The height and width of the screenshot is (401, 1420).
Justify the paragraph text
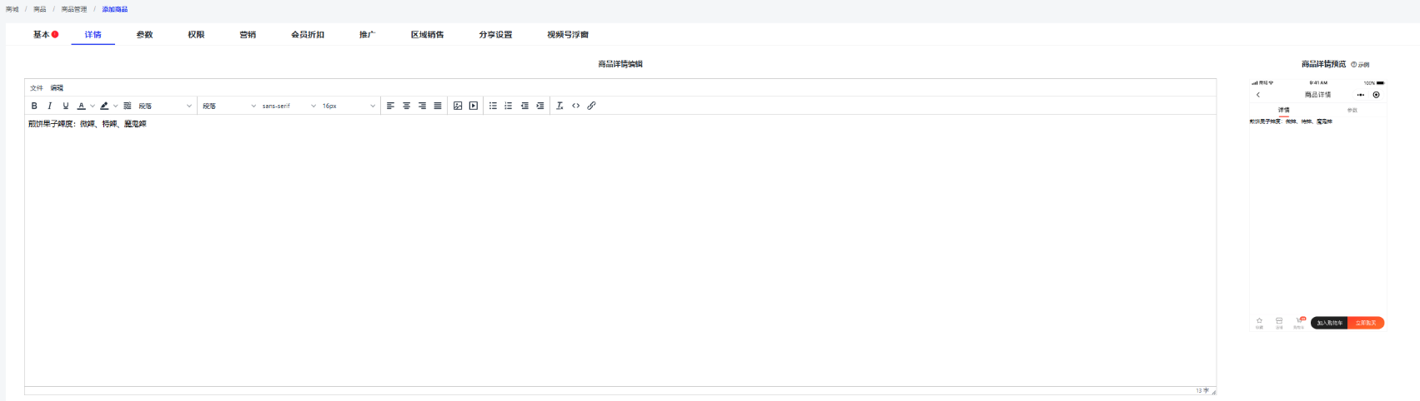point(438,106)
